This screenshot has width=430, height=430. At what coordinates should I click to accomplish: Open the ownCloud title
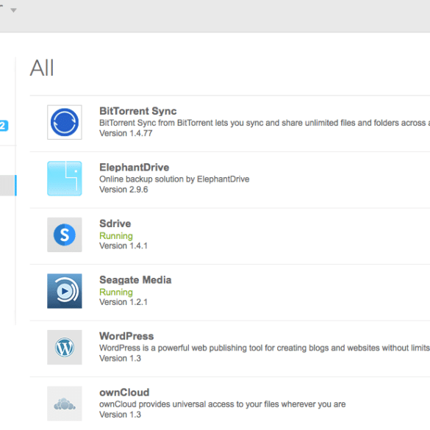tap(124, 393)
